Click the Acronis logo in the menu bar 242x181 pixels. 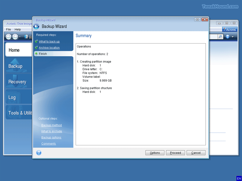click(x=230, y=29)
